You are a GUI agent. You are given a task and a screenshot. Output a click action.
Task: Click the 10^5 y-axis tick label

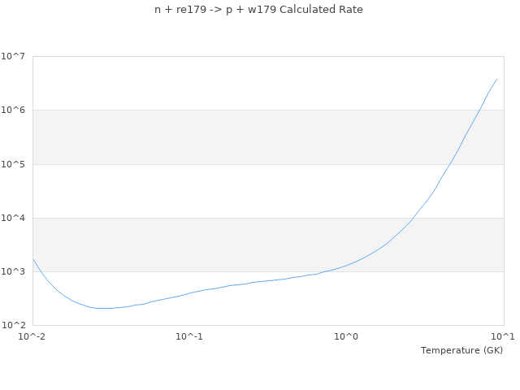[x=15, y=164]
